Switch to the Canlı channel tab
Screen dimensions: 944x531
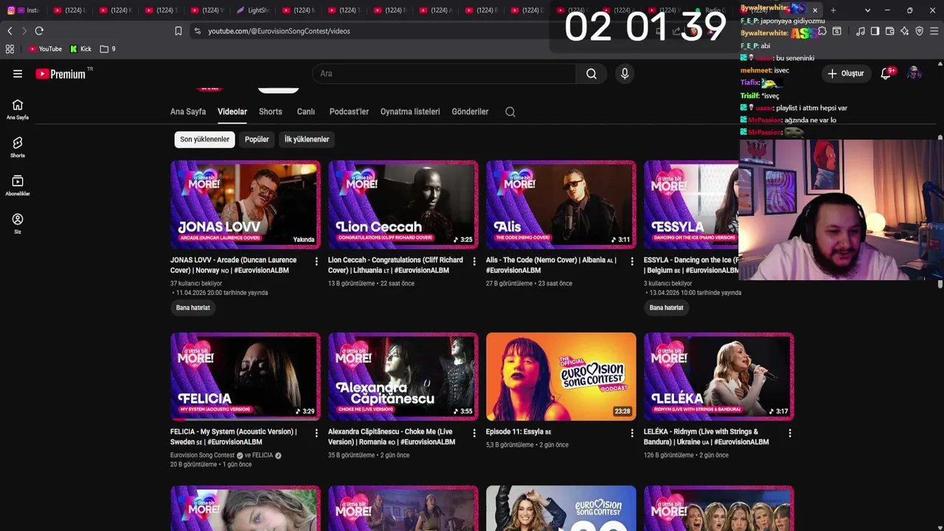point(306,112)
